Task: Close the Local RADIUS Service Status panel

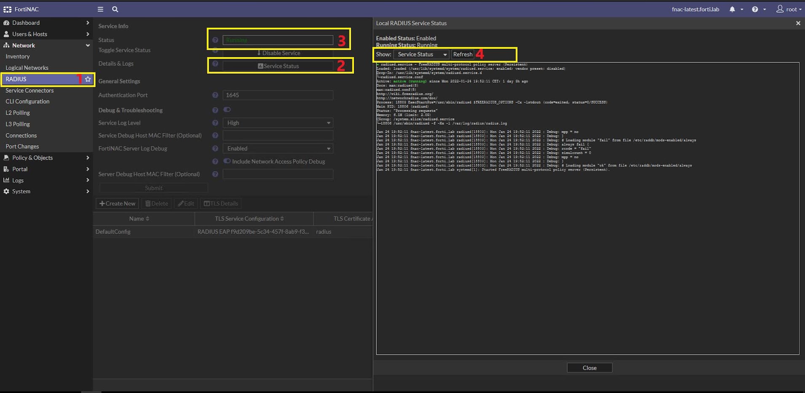Action: point(798,23)
